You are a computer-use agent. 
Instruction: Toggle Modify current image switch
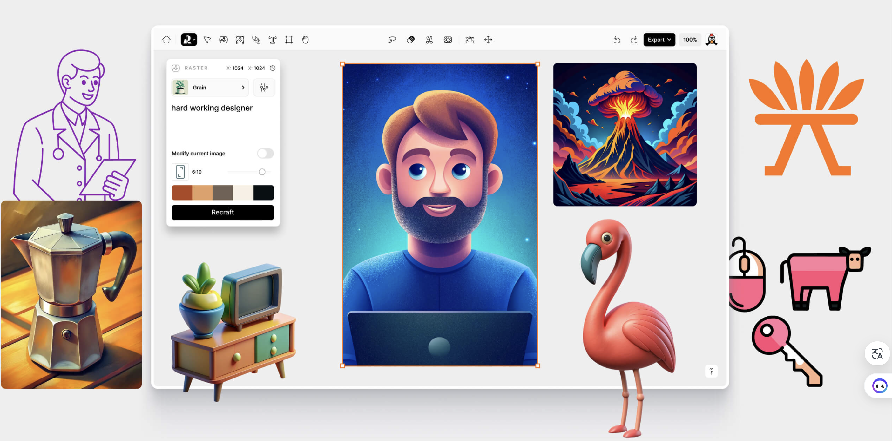265,153
